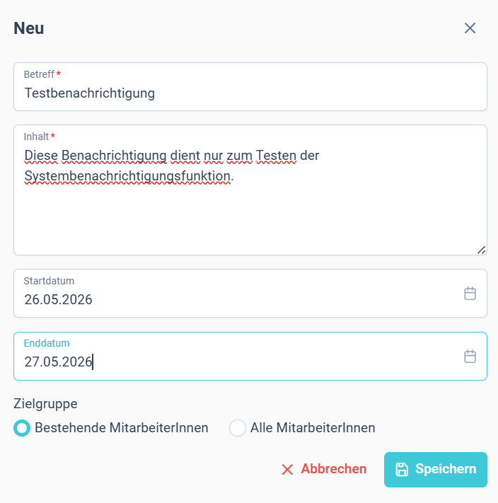
Task: Click the resize grip of the Inhalt textarea
Action: (481, 250)
